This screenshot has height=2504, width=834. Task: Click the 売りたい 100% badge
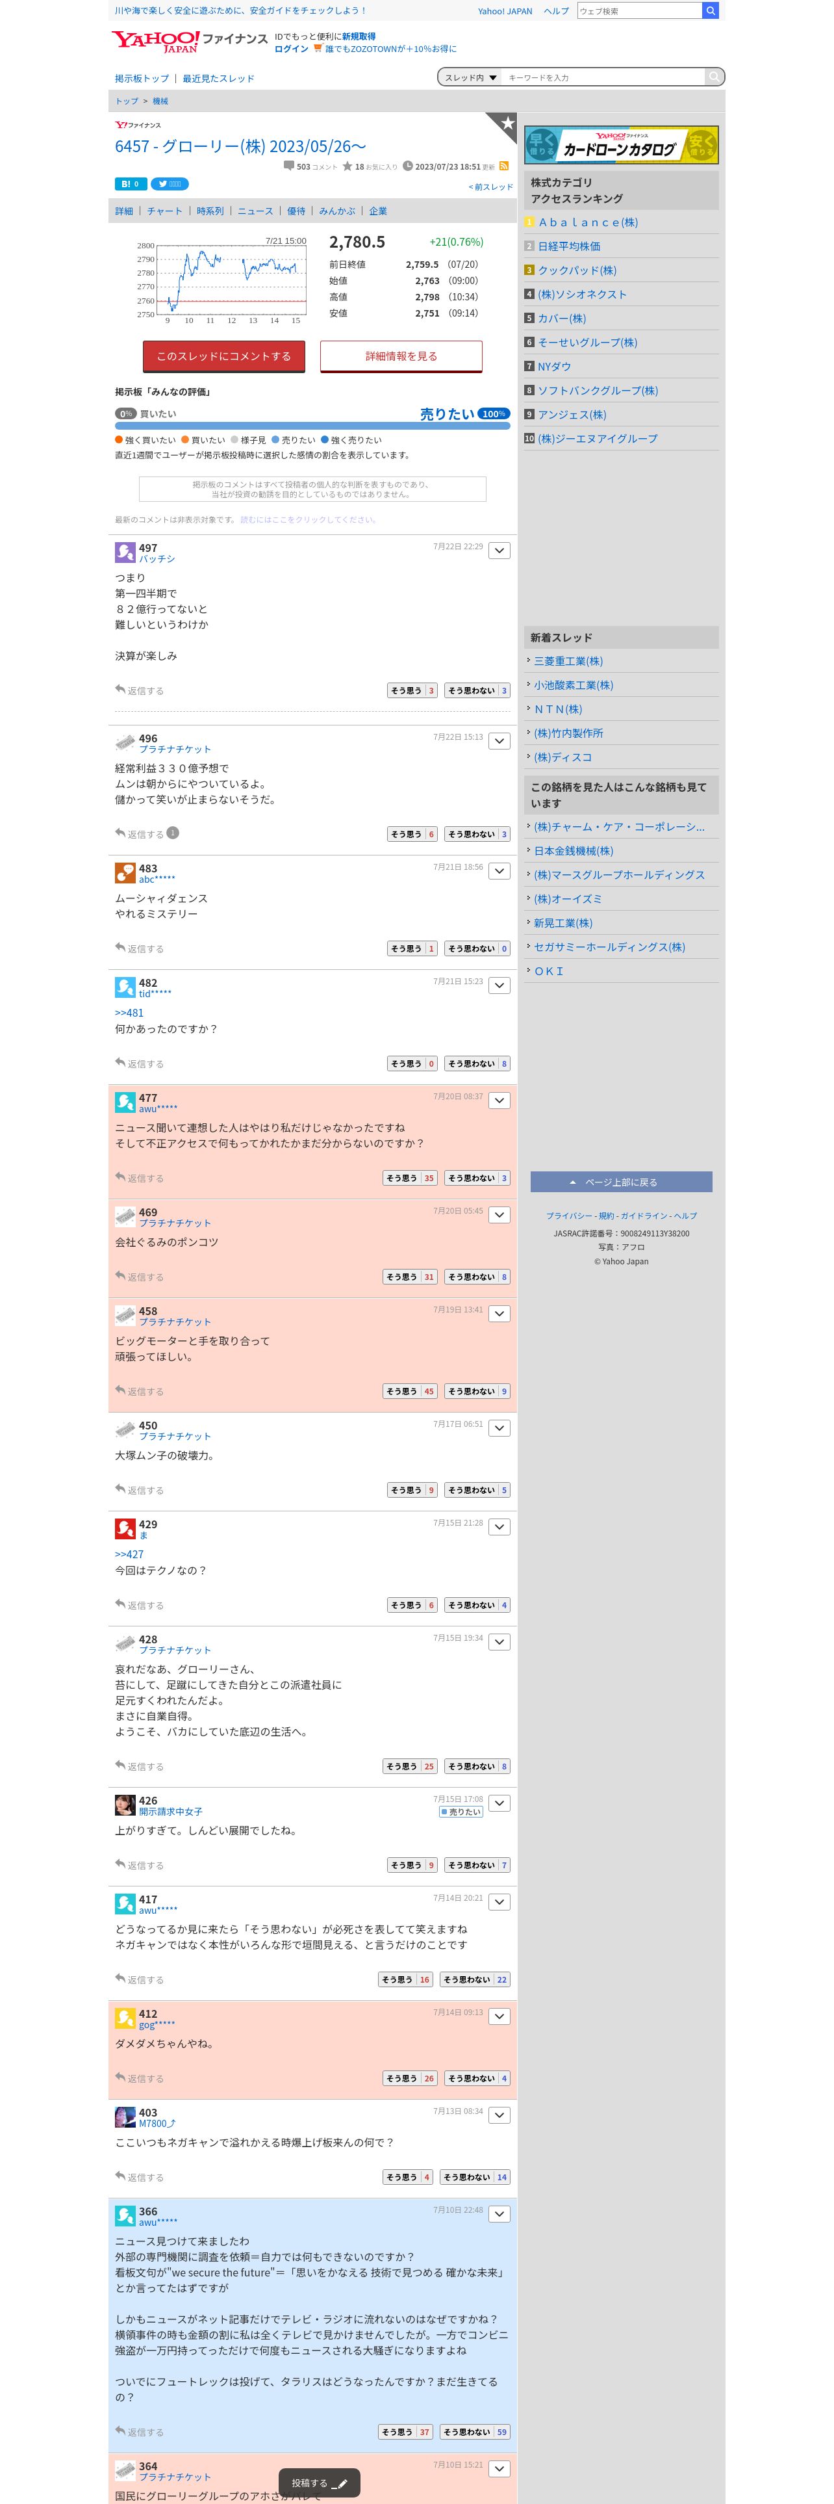coord(494,414)
